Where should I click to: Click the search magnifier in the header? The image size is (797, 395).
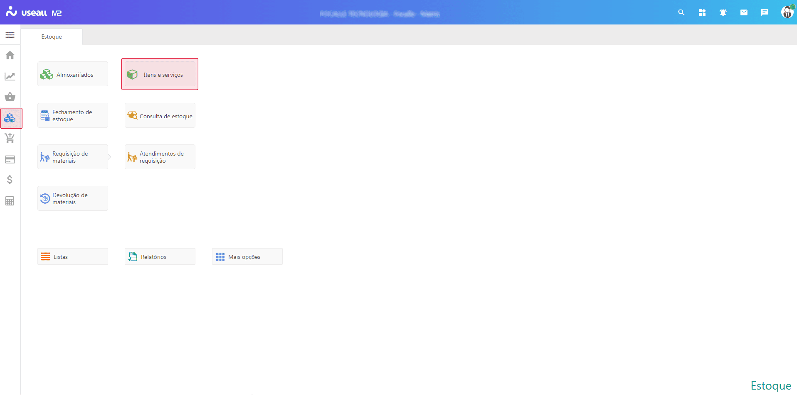pos(681,12)
